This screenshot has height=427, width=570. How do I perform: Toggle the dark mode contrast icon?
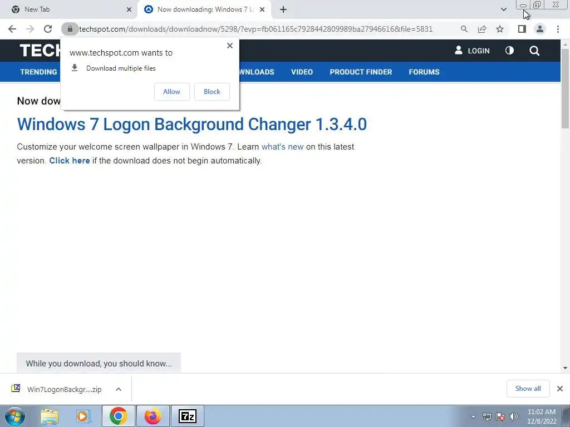(510, 51)
